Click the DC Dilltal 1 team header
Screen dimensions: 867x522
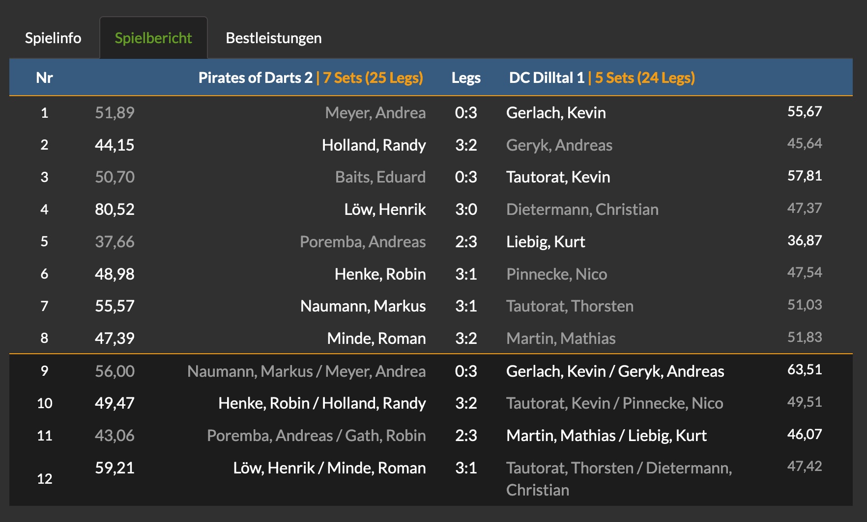[547, 78]
